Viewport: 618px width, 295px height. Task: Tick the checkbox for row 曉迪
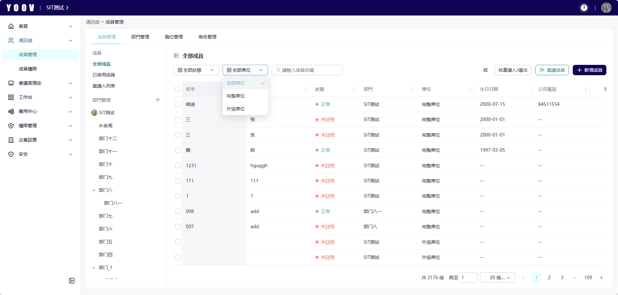coord(178,104)
